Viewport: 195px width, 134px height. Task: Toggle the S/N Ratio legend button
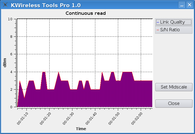tap(174, 30)
